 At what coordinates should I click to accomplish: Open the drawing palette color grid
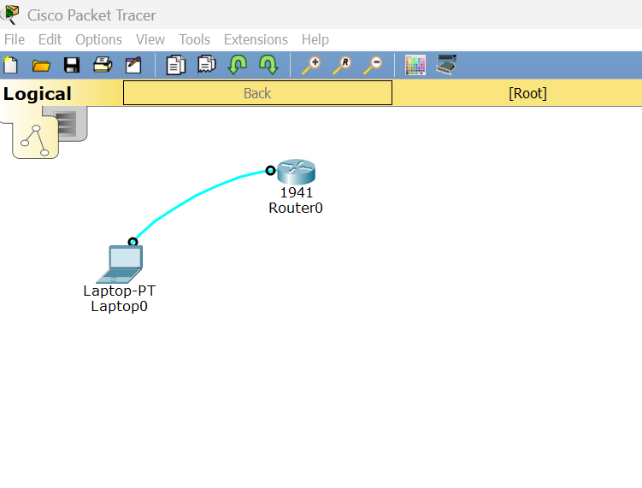click(x=415, y=65)
